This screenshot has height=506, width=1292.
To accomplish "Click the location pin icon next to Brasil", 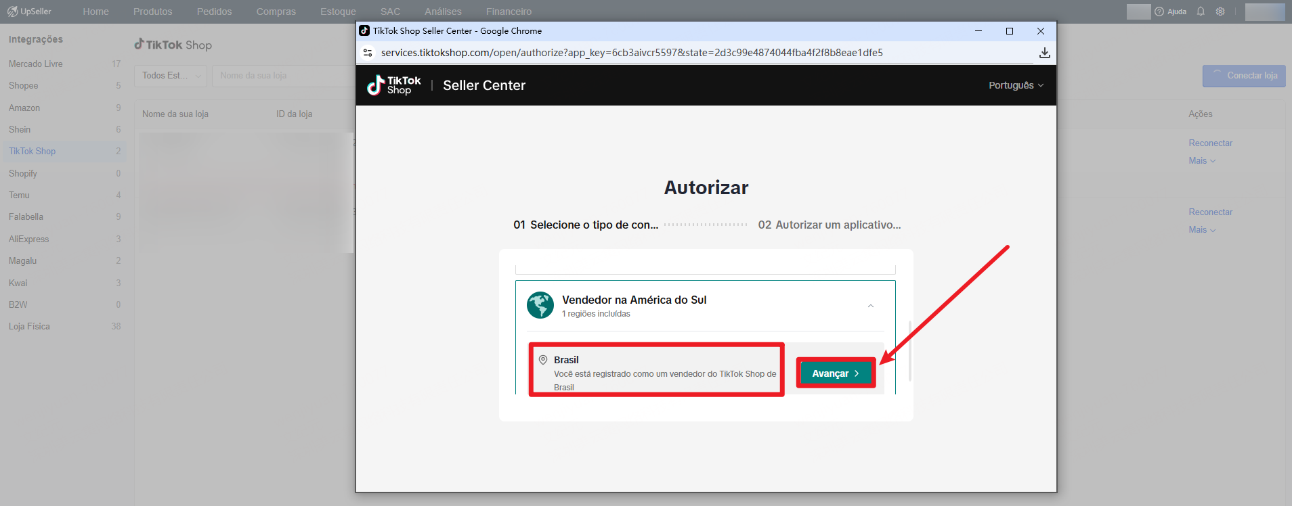I will 543,360.
